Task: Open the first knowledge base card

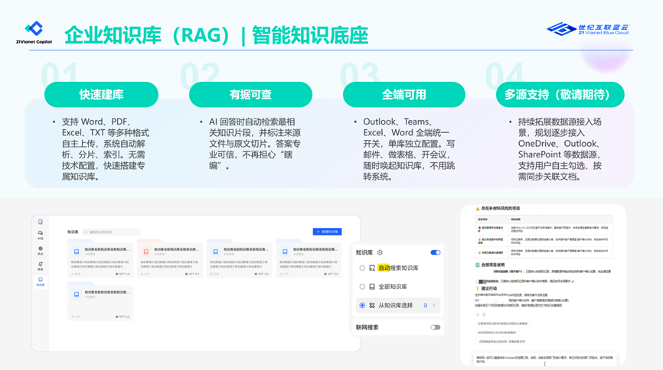Action: [100, 259]
